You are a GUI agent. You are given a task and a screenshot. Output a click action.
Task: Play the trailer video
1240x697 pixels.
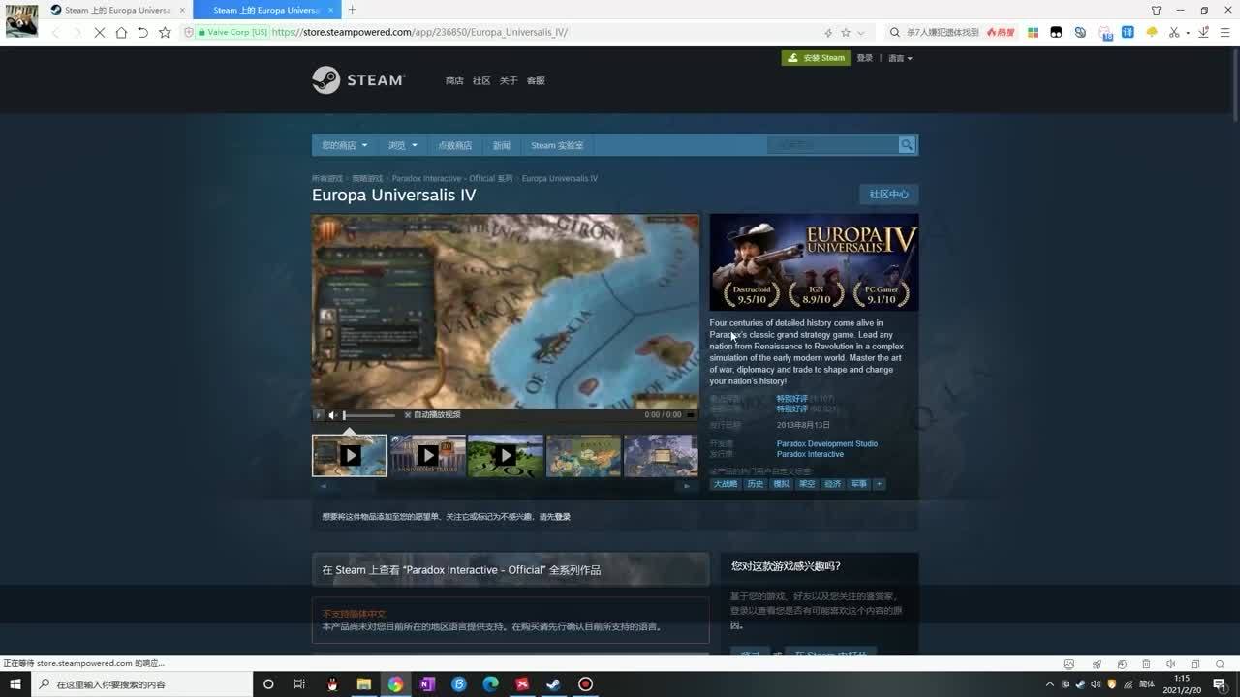pyautogui.click(x=320, y=415)
